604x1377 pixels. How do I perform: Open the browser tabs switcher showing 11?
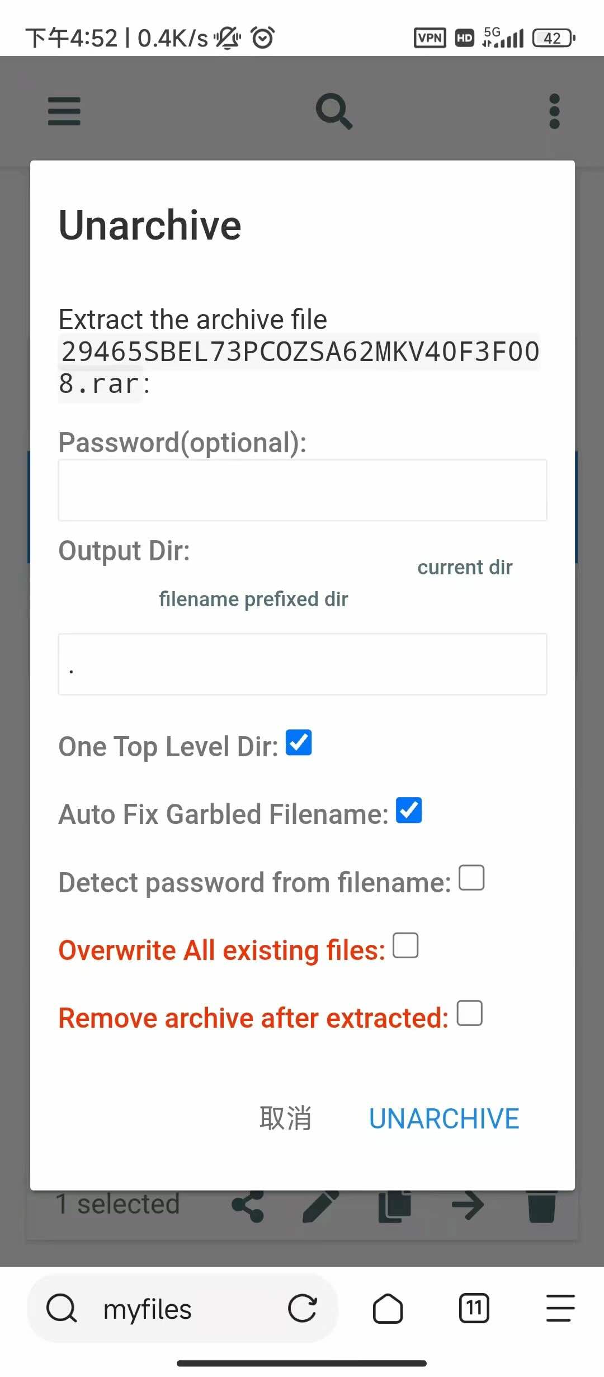click(x=474, y=1309)
